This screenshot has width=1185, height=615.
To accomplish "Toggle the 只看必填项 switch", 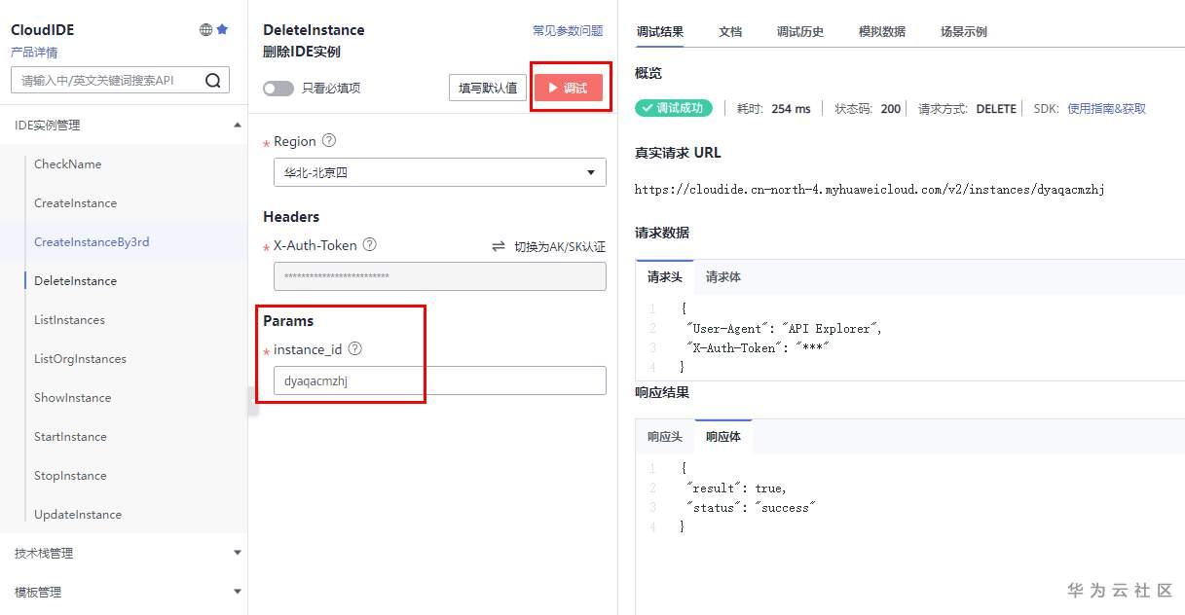I will [278, 89].
